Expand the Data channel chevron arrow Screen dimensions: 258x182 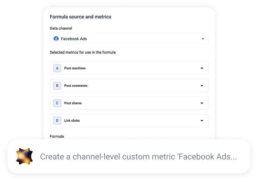[x=203, y=39]
